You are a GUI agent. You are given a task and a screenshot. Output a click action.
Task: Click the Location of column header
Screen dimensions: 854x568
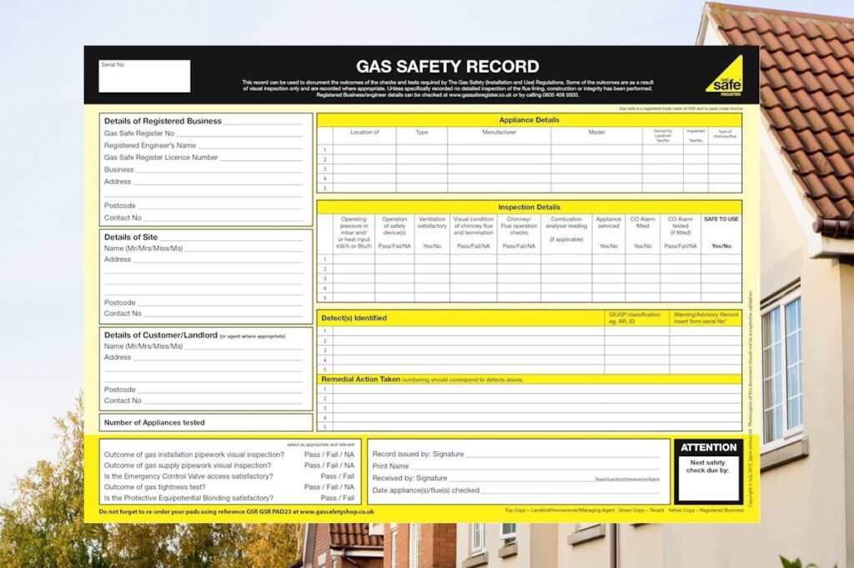click(x=364, y=133)
